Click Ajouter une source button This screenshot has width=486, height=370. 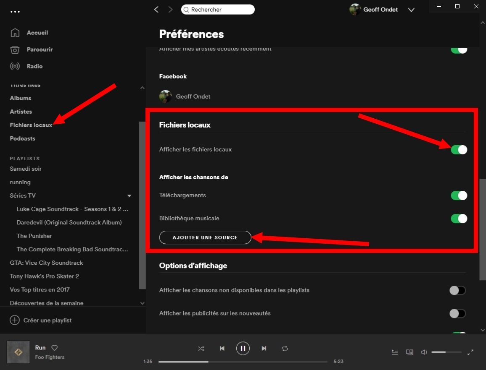pos(205,237)
